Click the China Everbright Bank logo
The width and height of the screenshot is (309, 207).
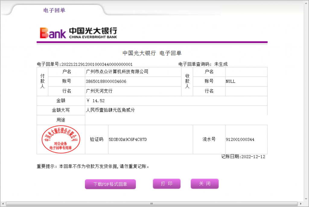pyautogui.click(x=78, y=33)
